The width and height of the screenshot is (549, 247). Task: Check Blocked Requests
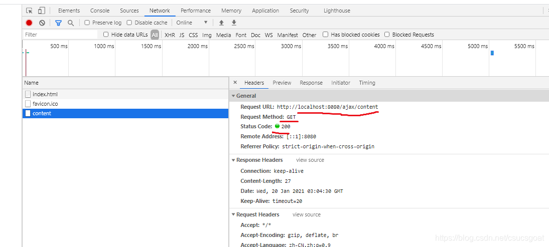(387, 34)
